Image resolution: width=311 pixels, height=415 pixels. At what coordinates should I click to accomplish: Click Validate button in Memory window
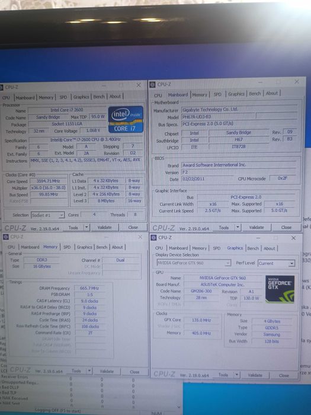(x=107, y=371)
